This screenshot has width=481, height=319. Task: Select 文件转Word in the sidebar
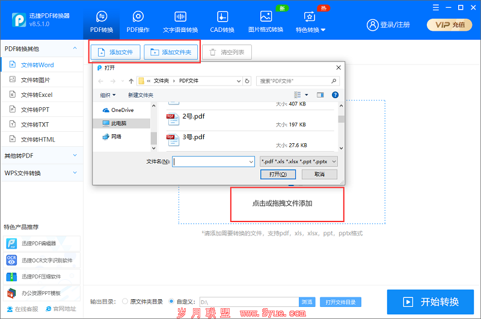point(42,65)
